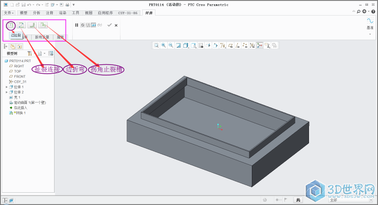Toggle datum point display

pyautogui.click(x=245, y=45)
